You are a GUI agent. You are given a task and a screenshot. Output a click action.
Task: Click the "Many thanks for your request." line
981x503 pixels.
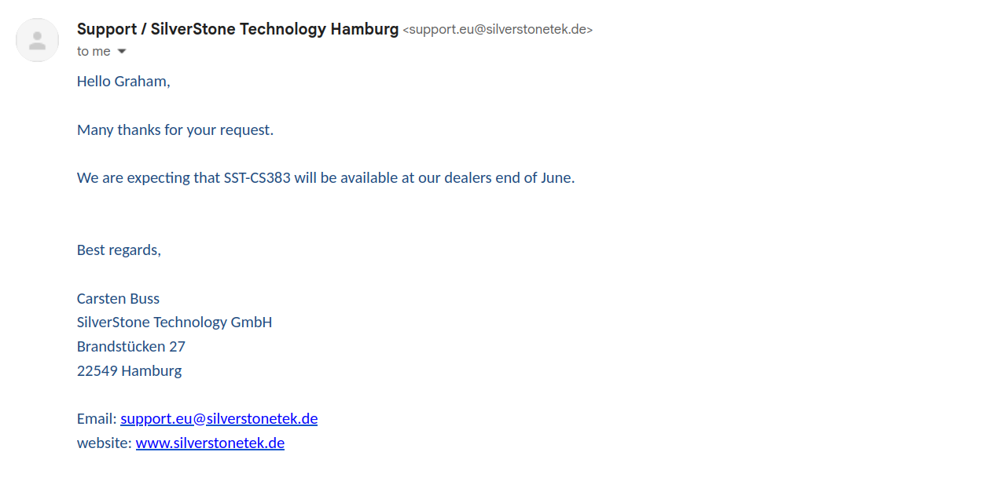click(175, 129)
